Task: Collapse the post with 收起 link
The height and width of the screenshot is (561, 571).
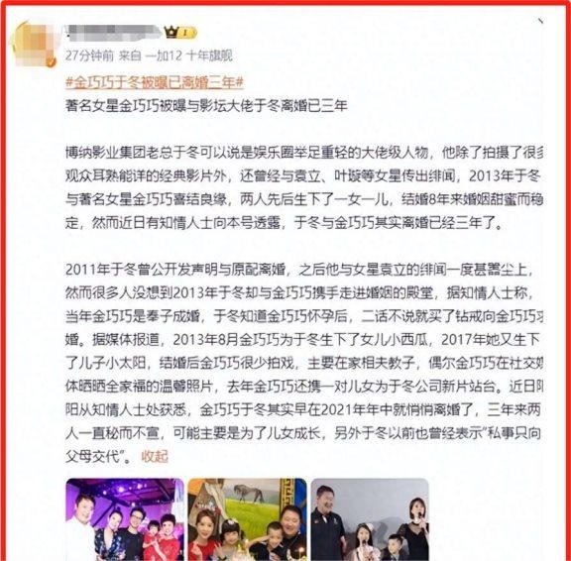Action: (155, 456)
